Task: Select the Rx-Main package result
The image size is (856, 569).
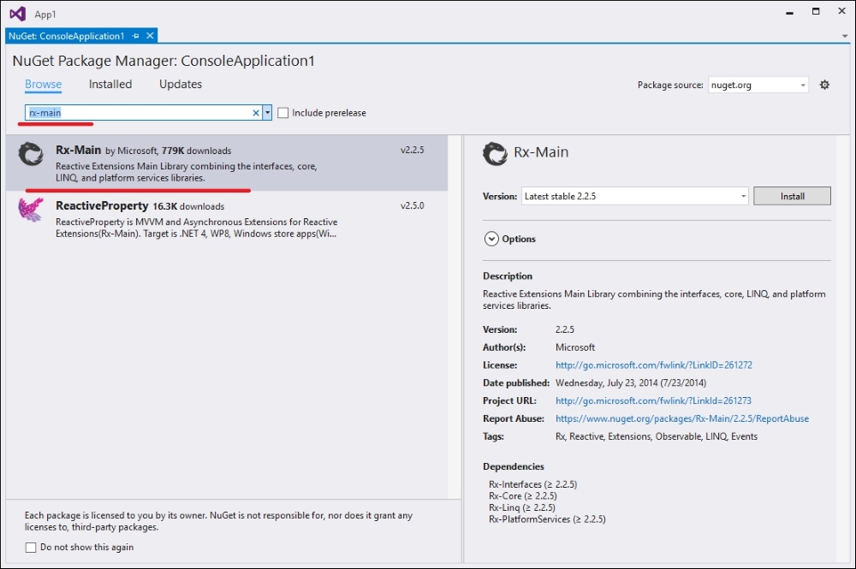Action: coord(227,163)
